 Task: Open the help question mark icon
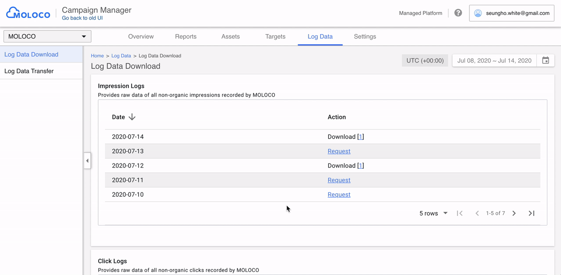point(458,13)
